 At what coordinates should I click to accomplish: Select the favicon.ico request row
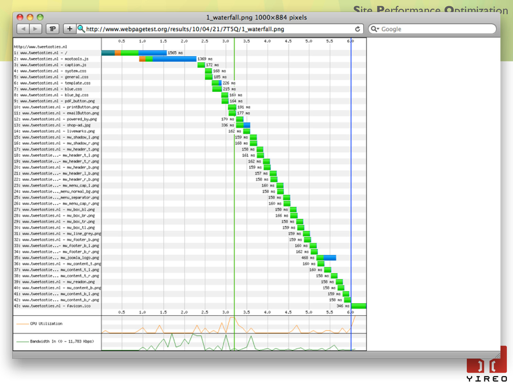(190, 306)
